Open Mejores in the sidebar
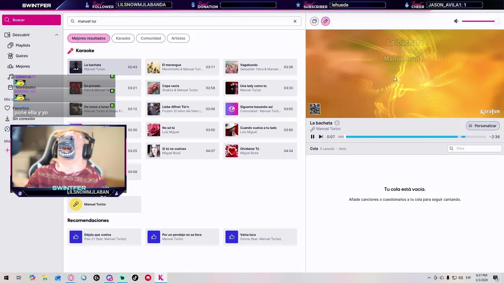The width and height of the screenshot is (504, 283). click(22, 66)
